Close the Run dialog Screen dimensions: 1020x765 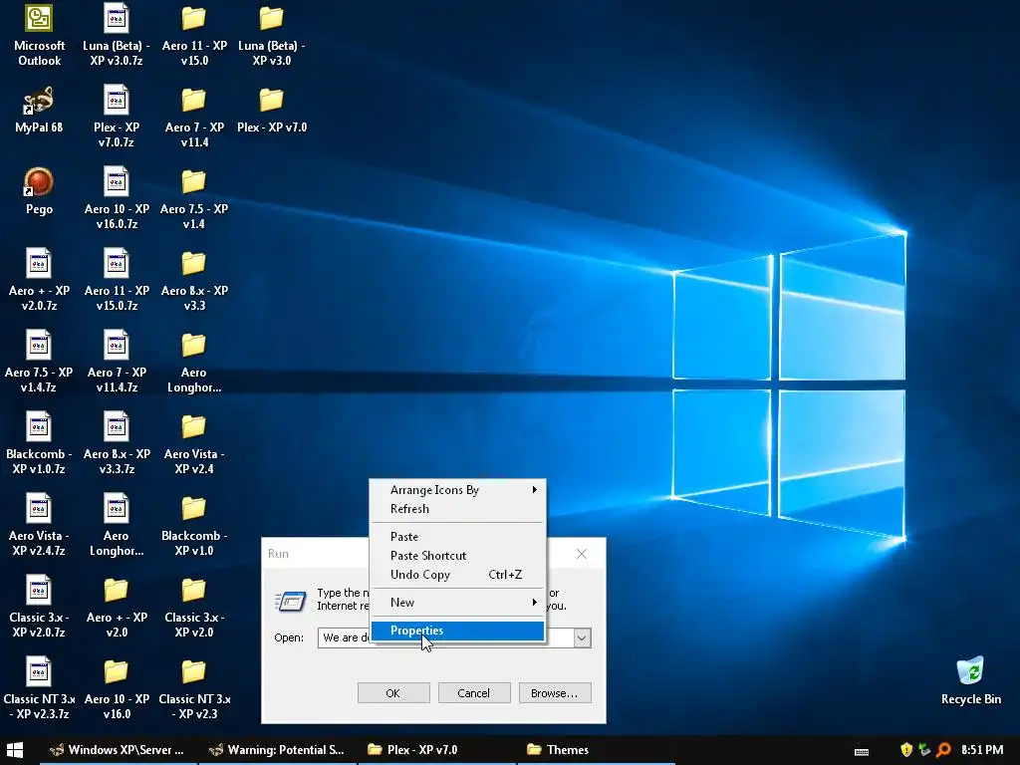click(x=582, y=554)
